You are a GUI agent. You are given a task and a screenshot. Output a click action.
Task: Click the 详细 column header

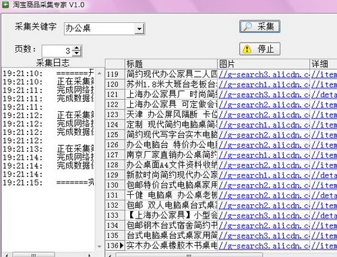pyautogui.click(x=324, y=64)
